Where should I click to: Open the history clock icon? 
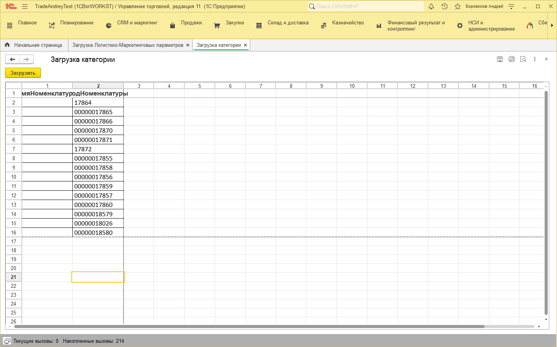pyautogui.click(x=444, y=6)
